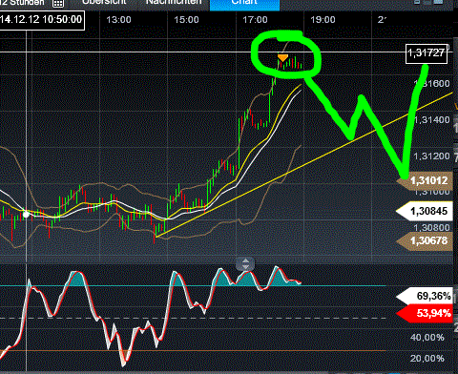Click the 19:00 time axis label
Screen dimensions: 458x374
(x=323, y=20)
